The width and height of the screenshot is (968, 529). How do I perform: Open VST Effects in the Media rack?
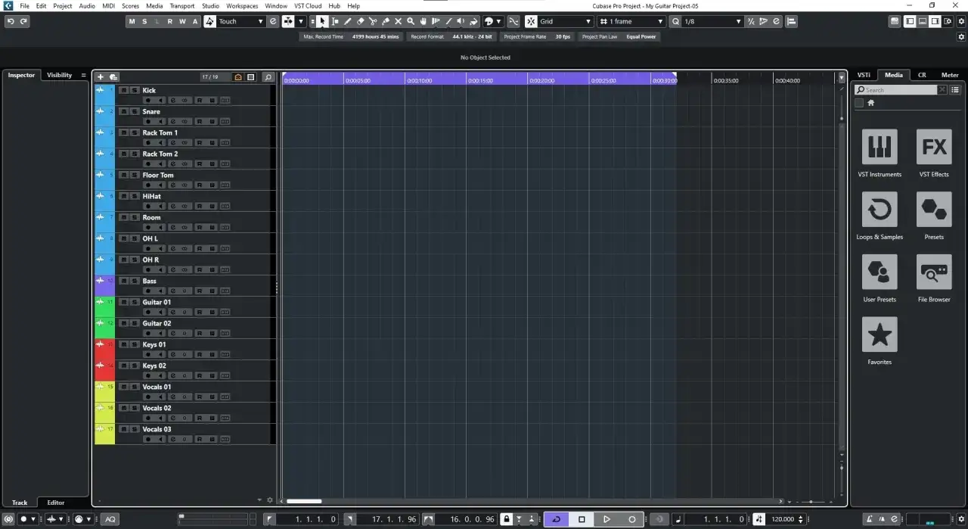934,147
